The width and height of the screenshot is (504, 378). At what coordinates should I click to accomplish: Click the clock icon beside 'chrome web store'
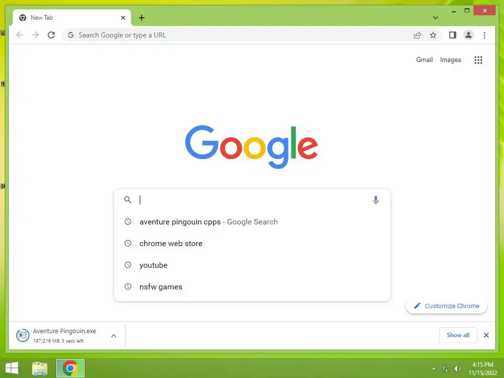pyautogui.click(x=127, y=243)
